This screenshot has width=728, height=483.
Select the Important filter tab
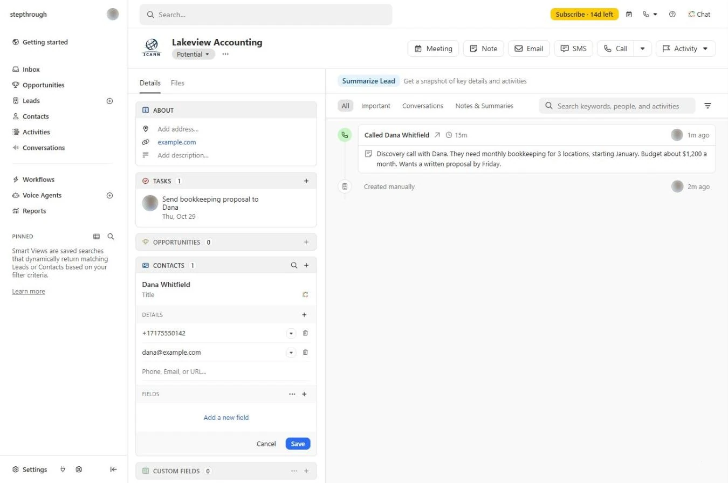376,106
